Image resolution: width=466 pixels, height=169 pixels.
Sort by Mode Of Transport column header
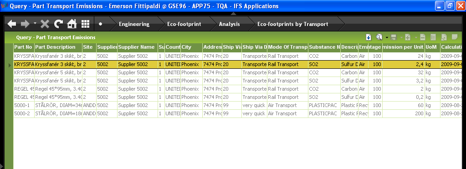287,47
